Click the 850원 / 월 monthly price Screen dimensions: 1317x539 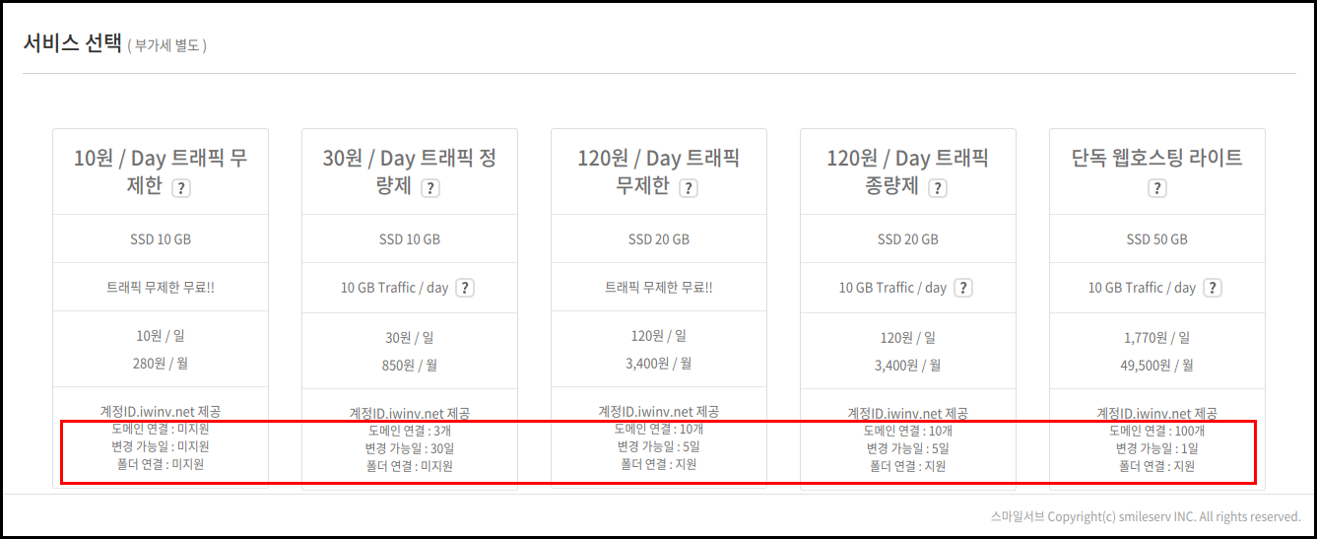point(410,366)
